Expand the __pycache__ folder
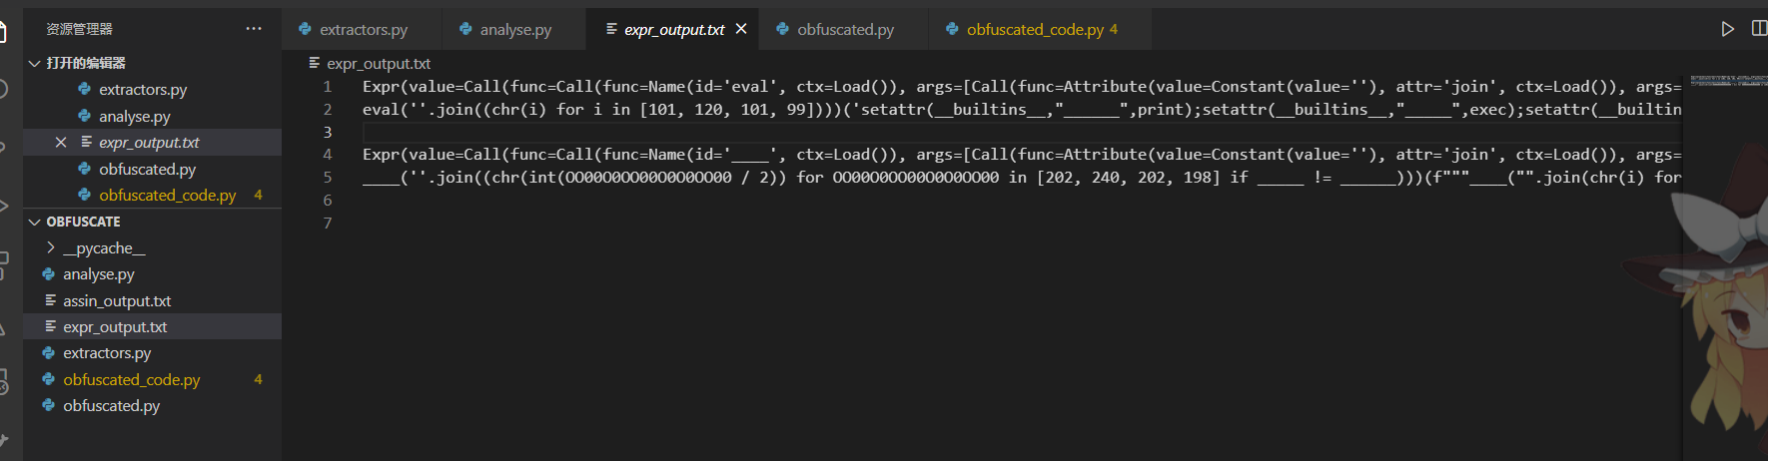Screen dimensions: 1768x461 coord(51,247)
